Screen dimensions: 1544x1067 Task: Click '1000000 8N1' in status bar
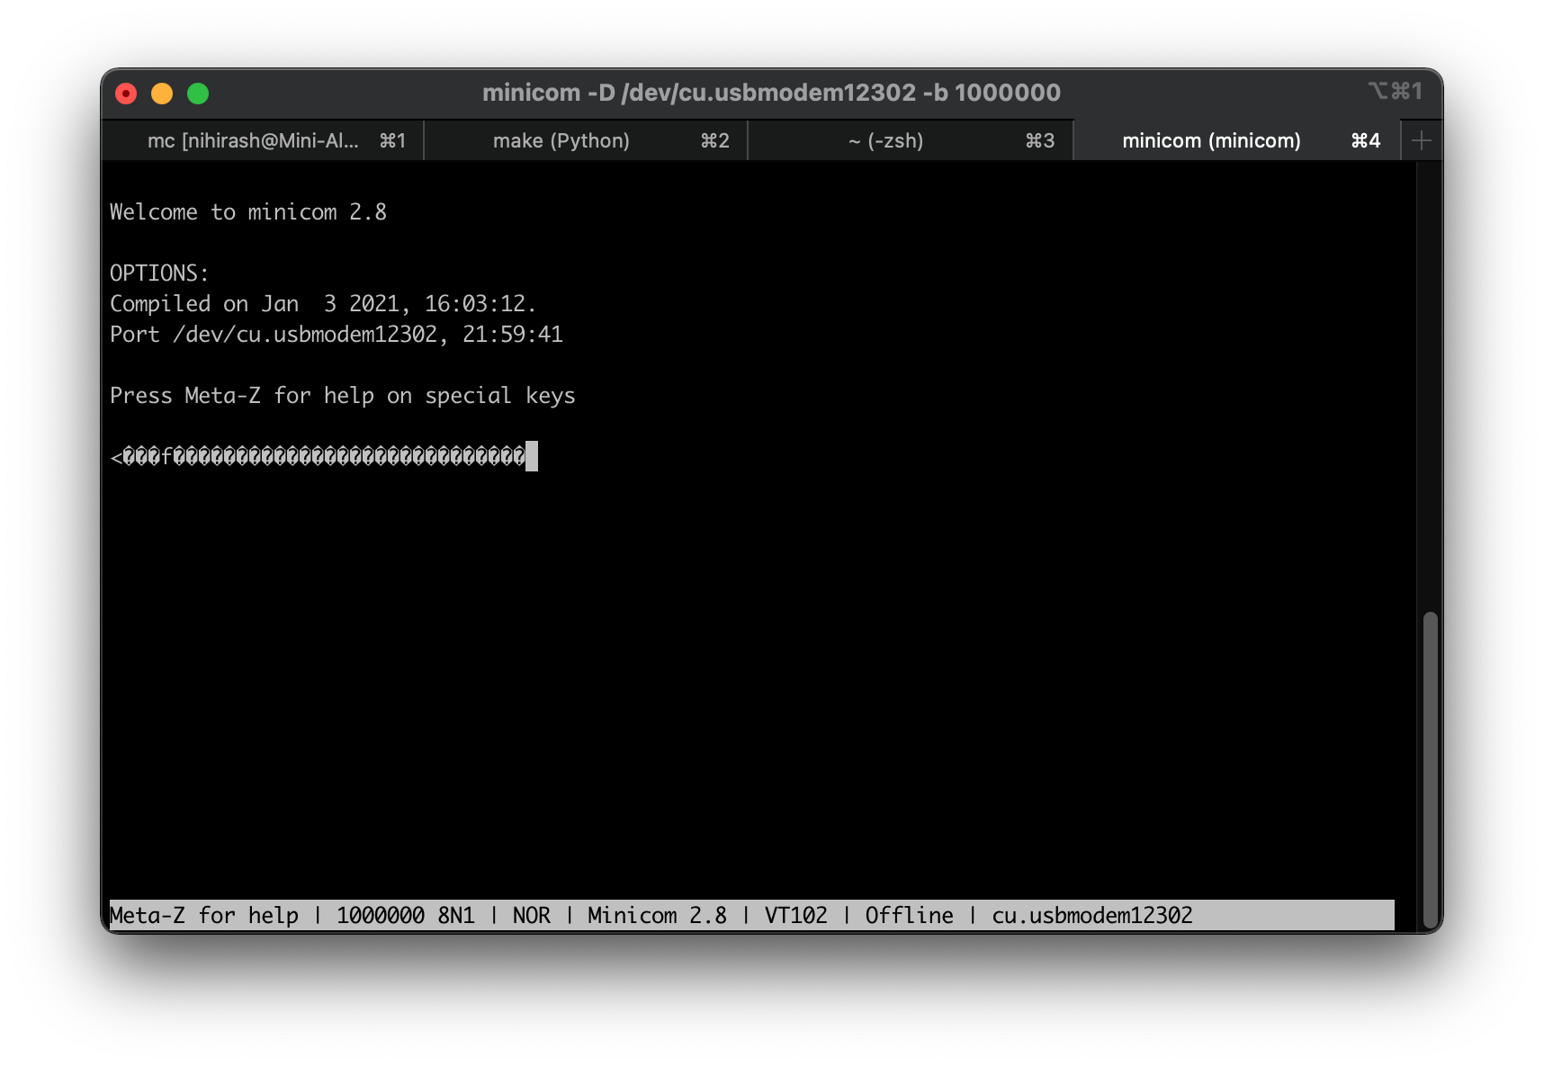pos(406,916)
